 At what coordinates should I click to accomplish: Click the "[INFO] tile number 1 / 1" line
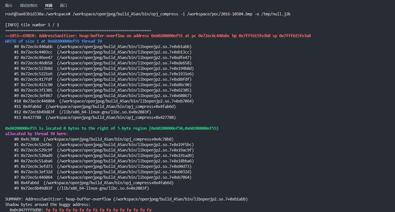click(32, 25)
